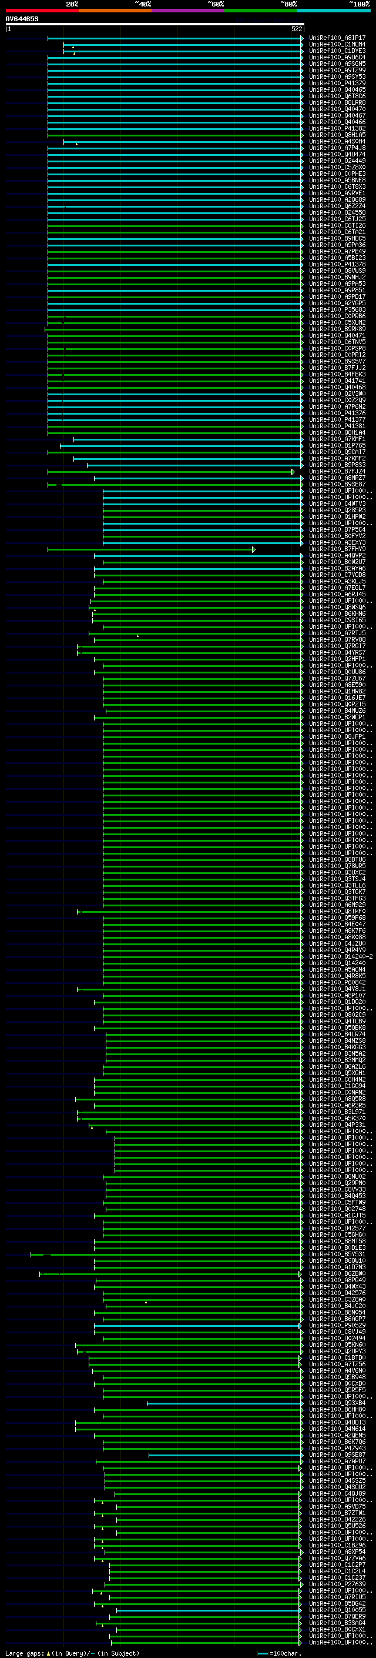Click the orange ~40% identity legend bar
The height and width of the screenshot is (1658, 376).
click(115, 11)
